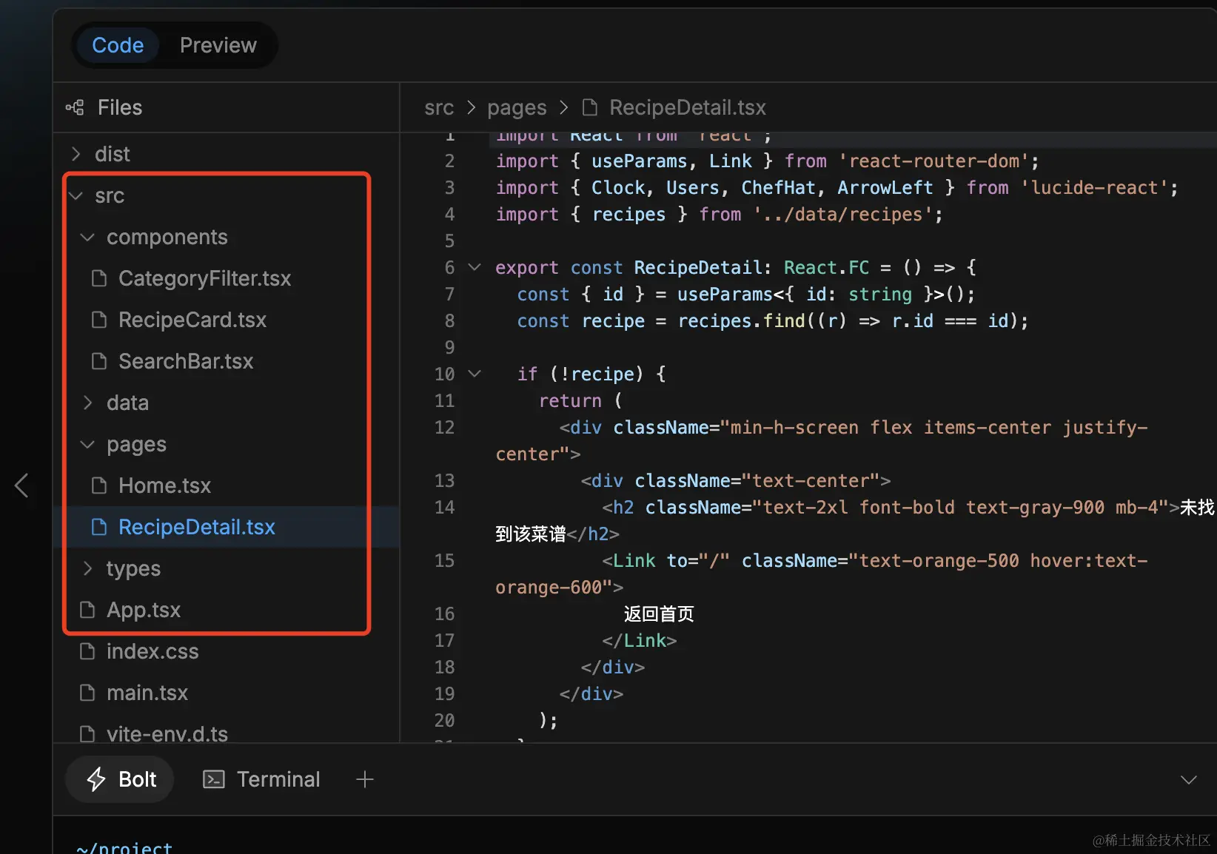Click the index.css file icon
Screen dimensions: 1217x854
pyautogui.click(x=87, y=651)
